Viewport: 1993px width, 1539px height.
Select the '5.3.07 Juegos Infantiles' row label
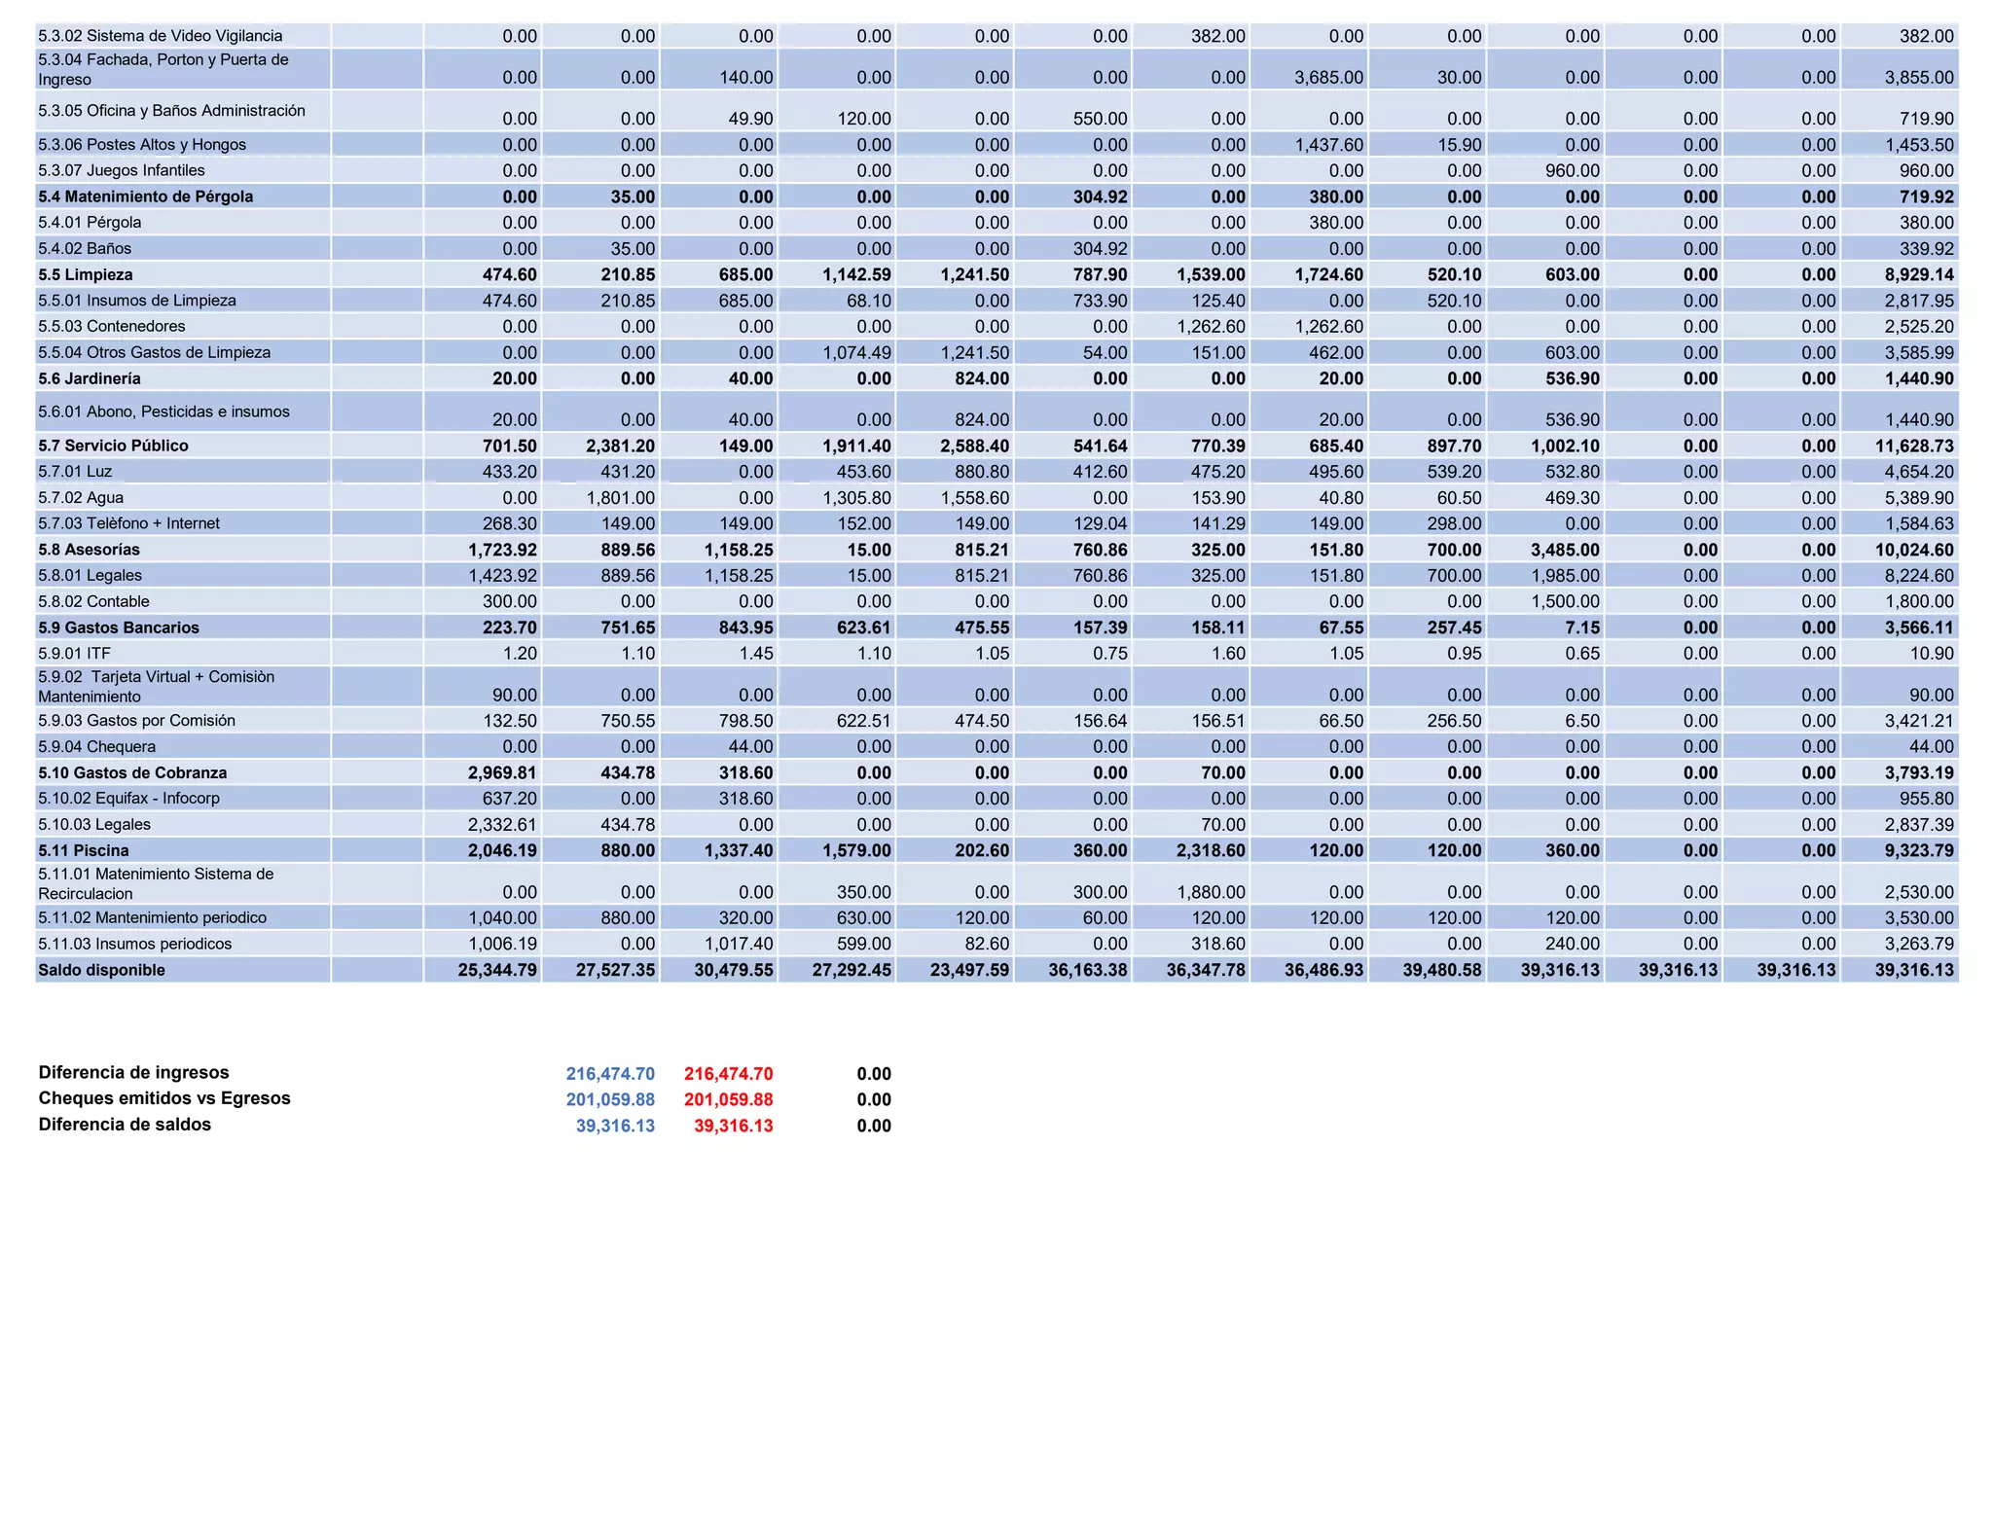pos(122,170)
